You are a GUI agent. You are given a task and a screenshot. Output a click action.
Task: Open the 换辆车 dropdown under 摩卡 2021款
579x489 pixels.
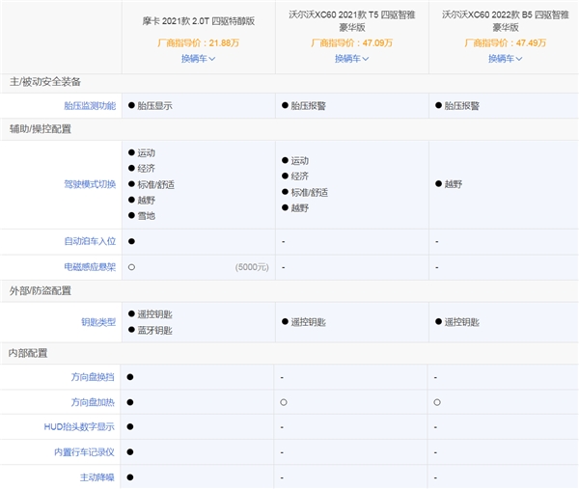(198, 59)
